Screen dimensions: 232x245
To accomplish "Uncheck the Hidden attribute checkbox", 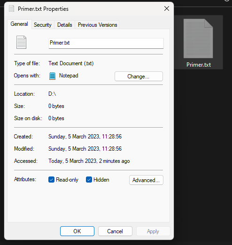I will click(x=89, y=180).
